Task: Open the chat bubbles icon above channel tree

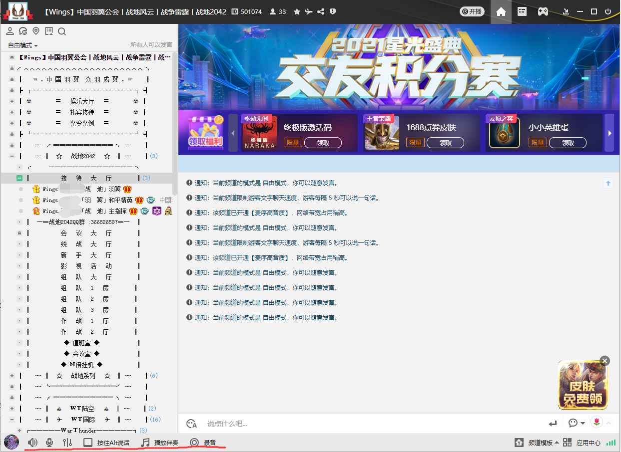Action: tap(23, 31)
